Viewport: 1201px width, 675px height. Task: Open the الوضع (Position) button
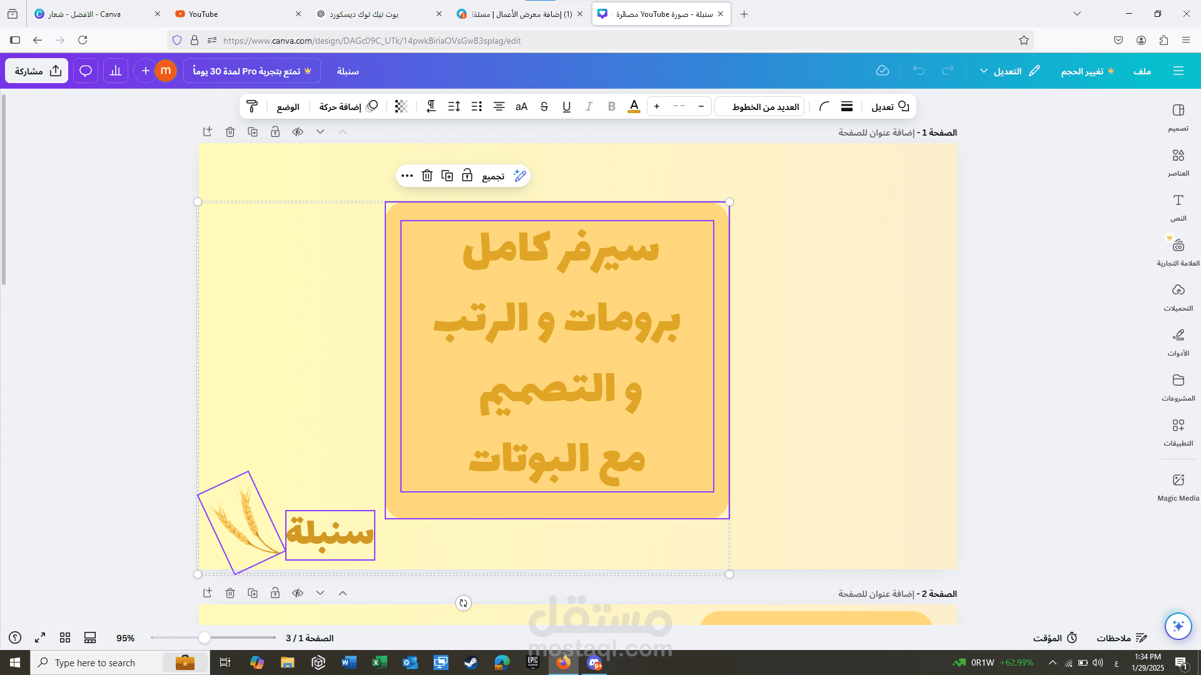pyautogui.click(x=288, y=106)
